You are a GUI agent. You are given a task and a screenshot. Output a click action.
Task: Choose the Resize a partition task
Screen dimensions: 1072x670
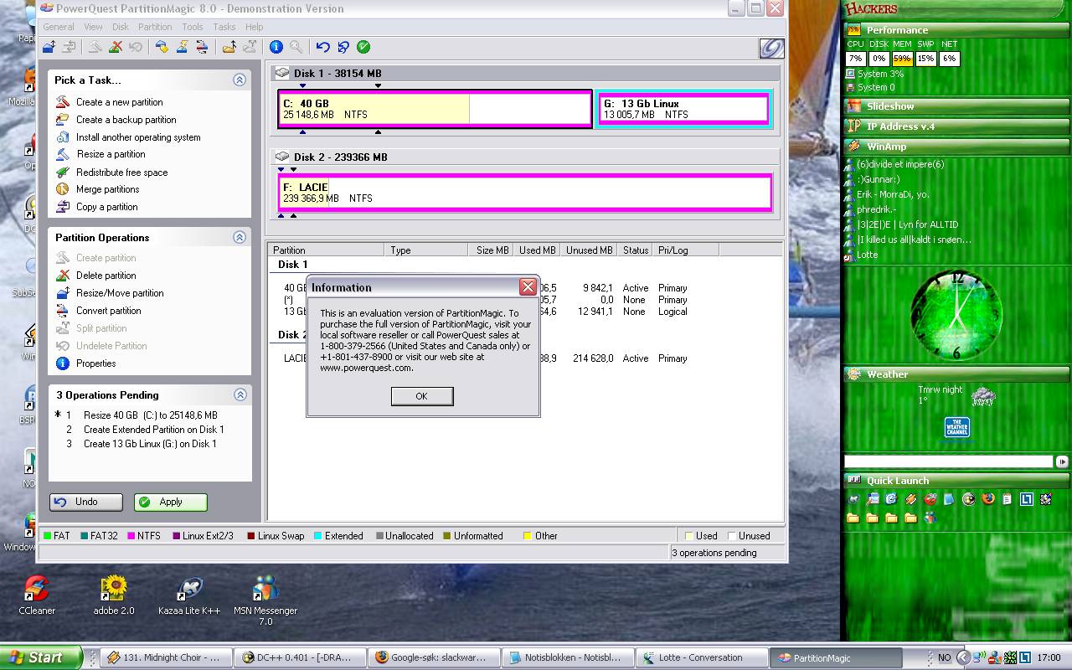[x=111, y=154]
